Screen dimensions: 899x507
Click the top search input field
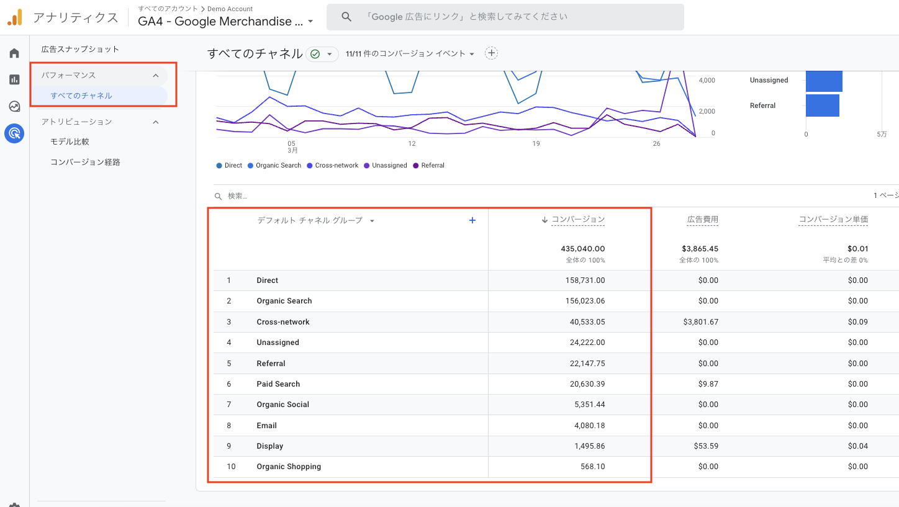(x=505, y=17)
